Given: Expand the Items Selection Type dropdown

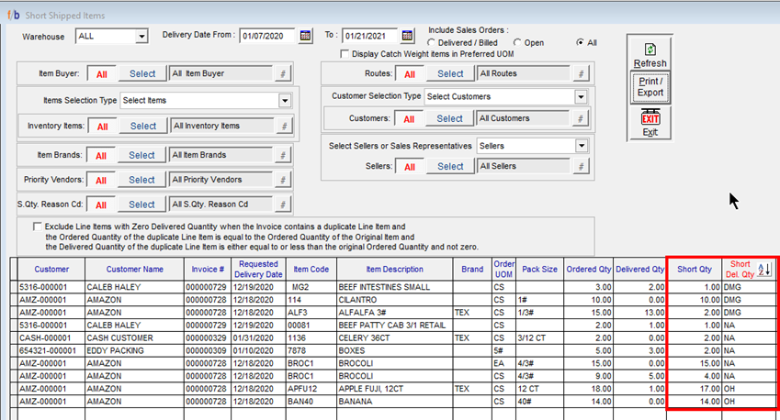Looking at the screenshot, I should click(285, 100).
